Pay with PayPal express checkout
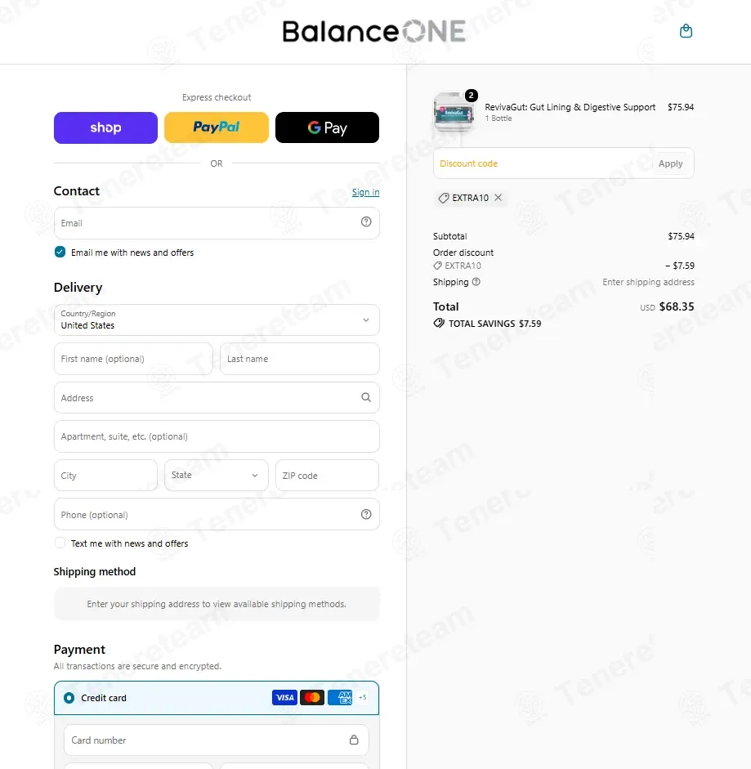Viewport: 751px width, 769px height. coord(217,127)
